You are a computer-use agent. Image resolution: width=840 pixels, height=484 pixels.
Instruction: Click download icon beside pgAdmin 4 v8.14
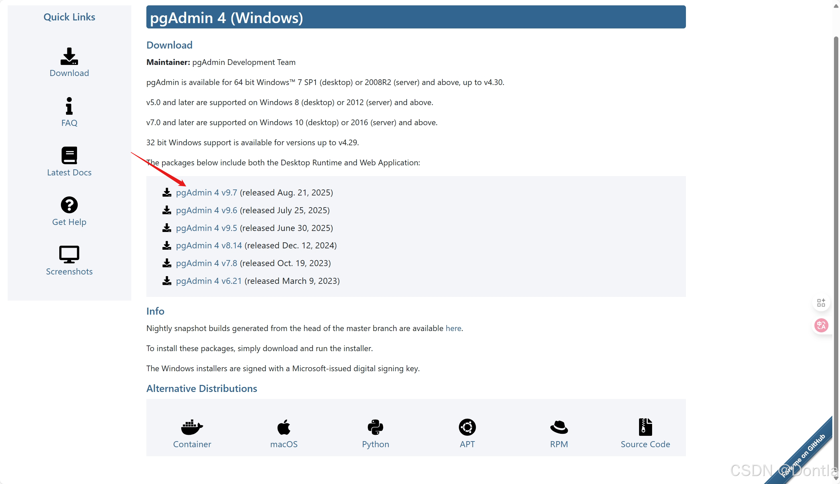coord(167,245)
